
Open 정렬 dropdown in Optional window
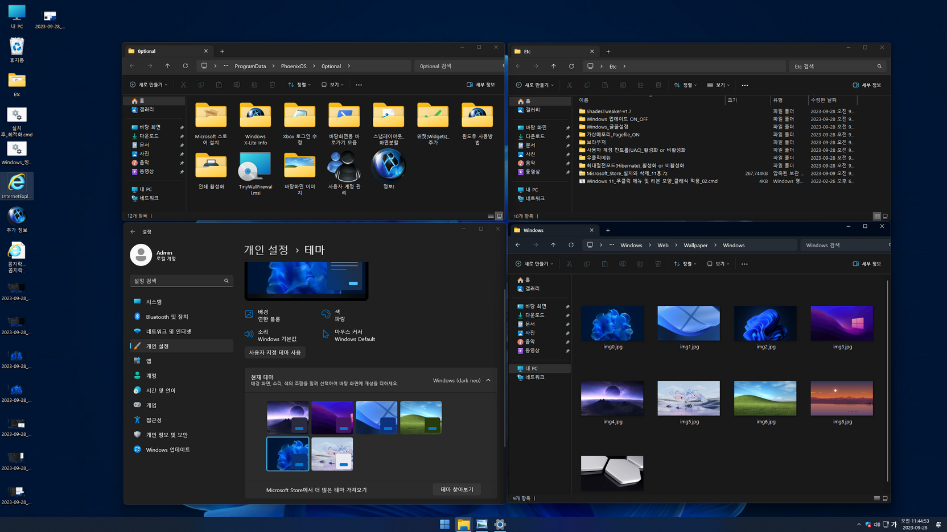pos(299,85)
